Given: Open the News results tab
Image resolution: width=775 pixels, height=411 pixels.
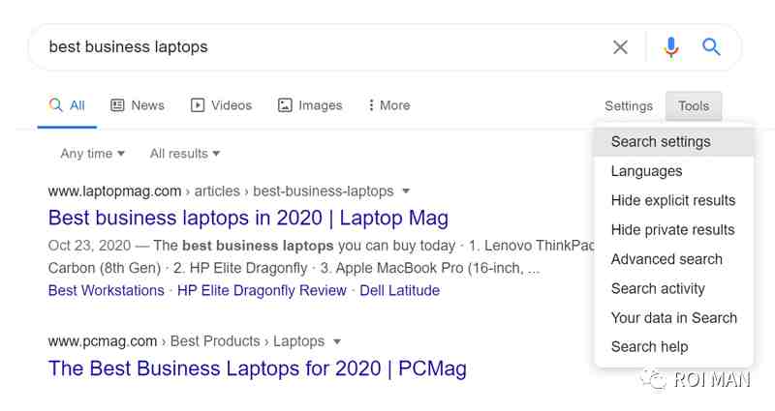Looking at the screenshot, I should [138, 105].
